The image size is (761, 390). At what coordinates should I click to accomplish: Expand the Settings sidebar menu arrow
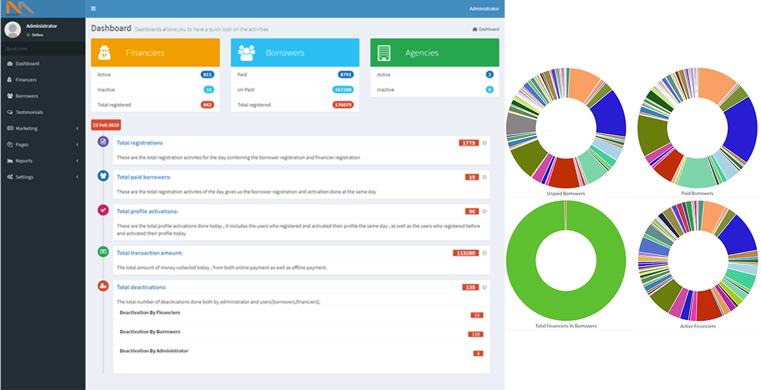(x=77, y=177)
